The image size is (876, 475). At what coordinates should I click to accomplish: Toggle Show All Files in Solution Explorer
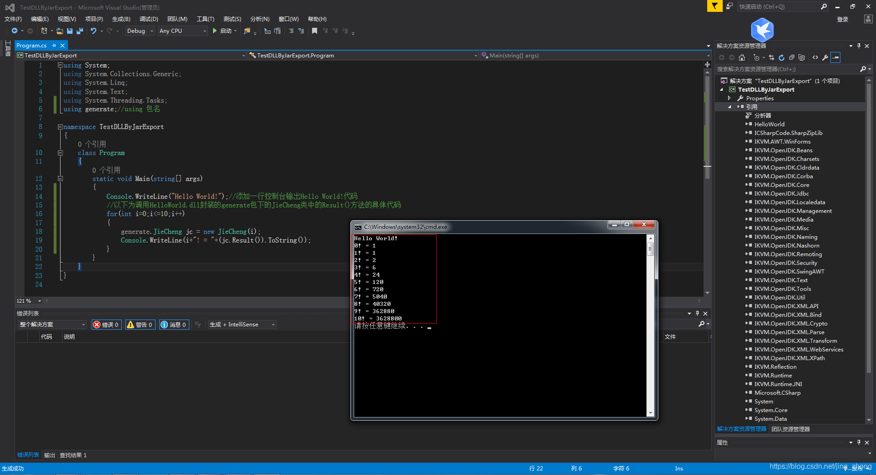click(x=802, y=57)
